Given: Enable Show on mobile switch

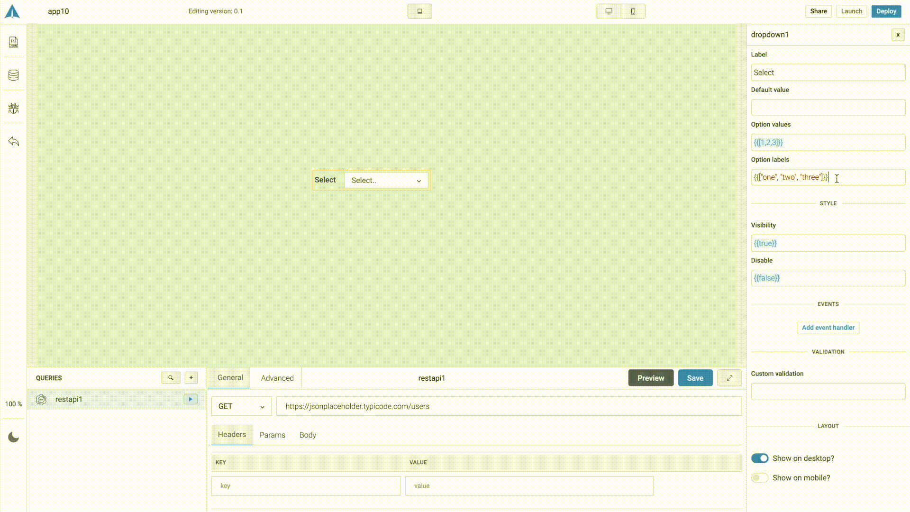Looking at the screenshot, I should pyautogui.click(x=760, y=478).
